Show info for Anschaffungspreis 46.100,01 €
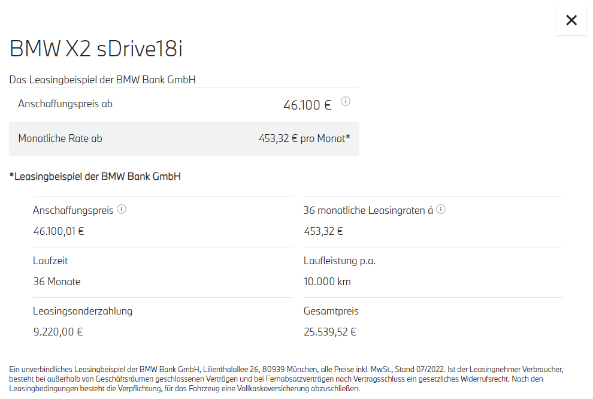Image resolution: width=593 pixels, height=399 pixels. (x=122, y=209)
